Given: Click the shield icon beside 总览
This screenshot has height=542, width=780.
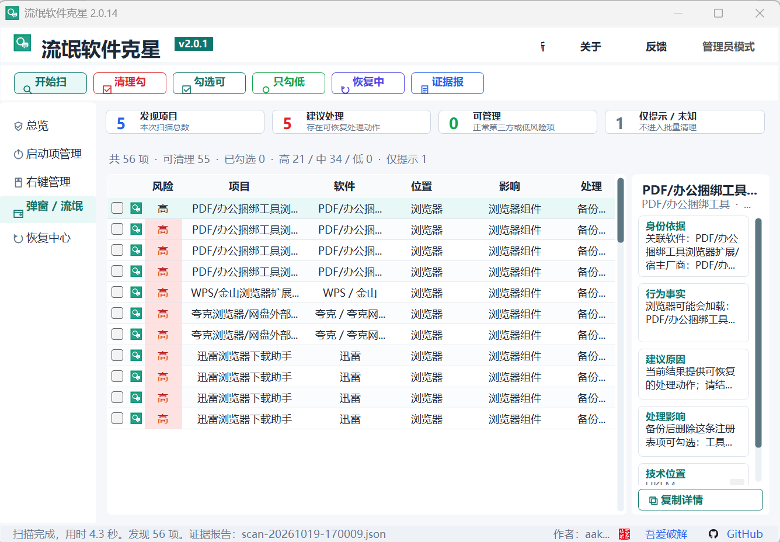Looking at the screenshot, I should click(x=18, y=126).
